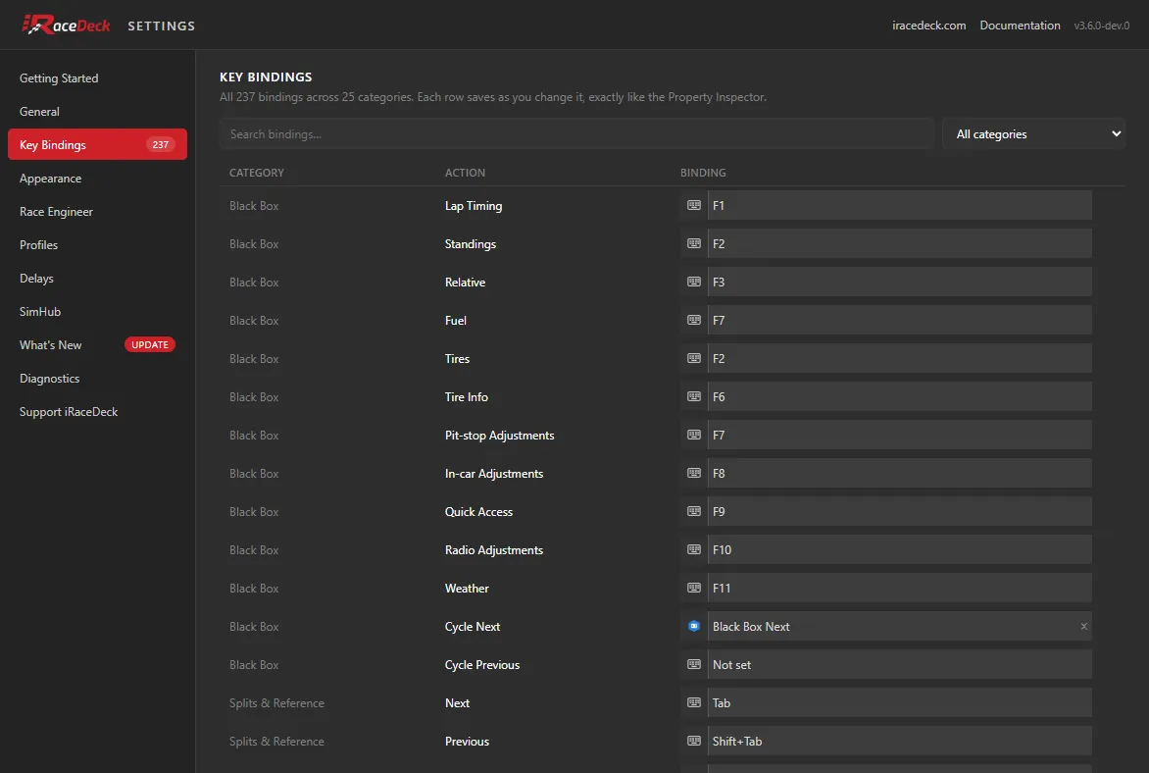Open the Documentation link
This screenshot has height=773, width=1149.
pyautogui.click(x=1020, y=25)
